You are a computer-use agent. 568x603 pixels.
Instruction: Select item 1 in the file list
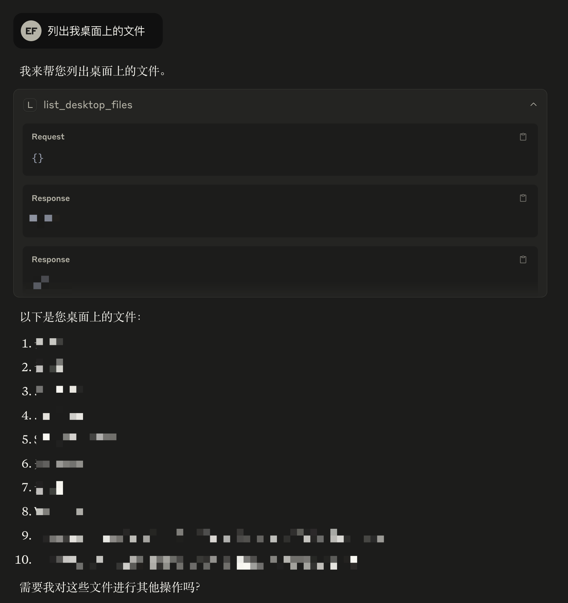pos(42,343)
